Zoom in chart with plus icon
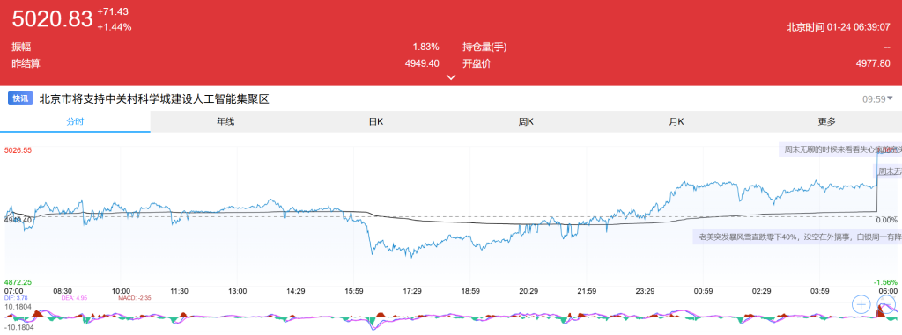The width and height of the screenshot is (902, 335). click(x=861, y=304)
